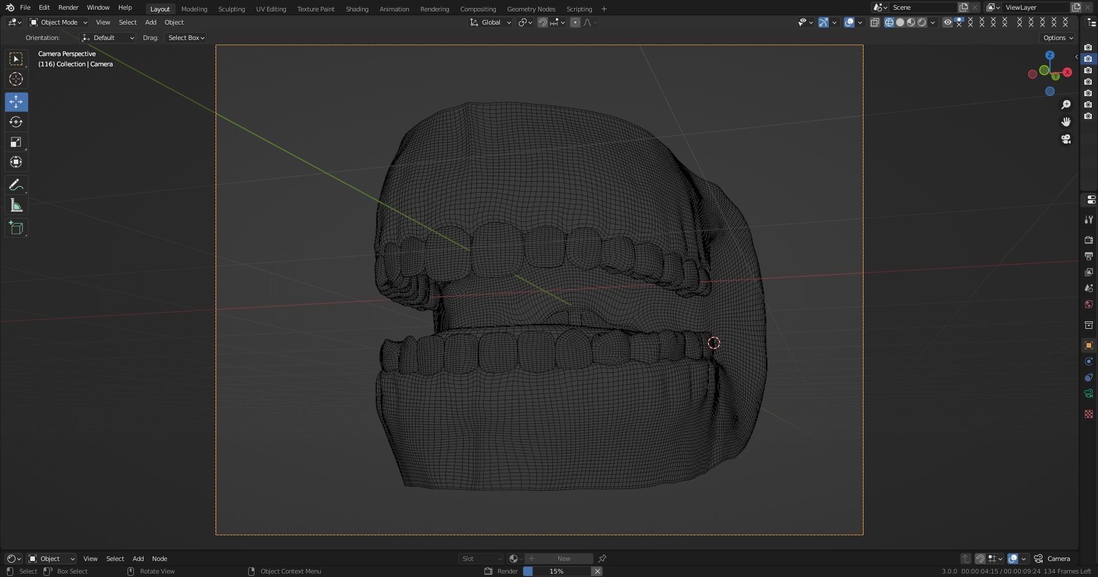The width and height of the screenshot is (1098, 577).
Task: Open Orientation Default dropdown
Action: (x=108, y=38)
